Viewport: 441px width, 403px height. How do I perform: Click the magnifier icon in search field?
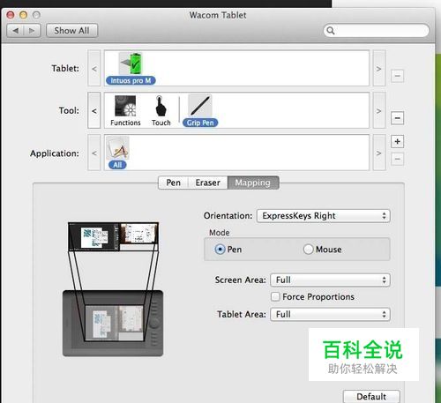pyautogui.click(x=331, y=31)
